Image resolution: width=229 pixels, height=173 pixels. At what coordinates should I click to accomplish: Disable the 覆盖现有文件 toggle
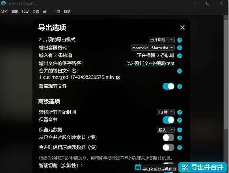[x=168, y=86]
